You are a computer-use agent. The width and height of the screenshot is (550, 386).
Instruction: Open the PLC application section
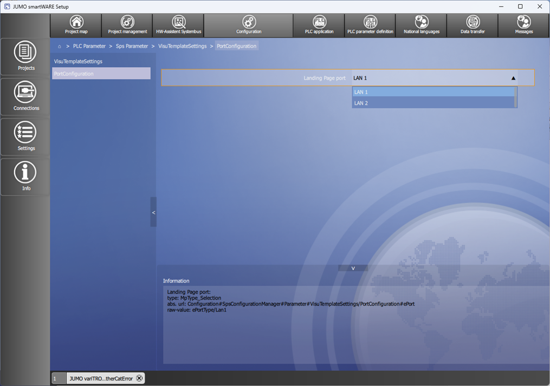pos(319,25)
